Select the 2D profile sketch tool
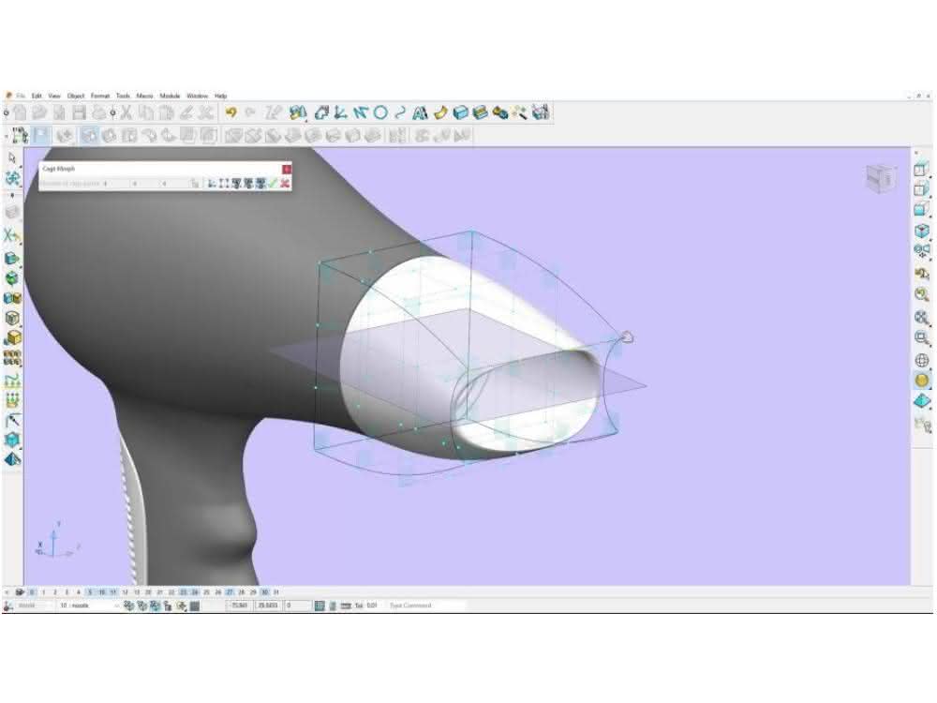The image size is (937, 703). 322,112
